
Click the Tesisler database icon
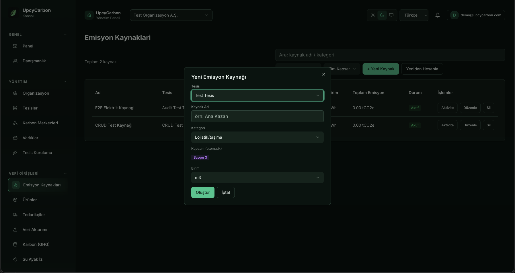point(15,108)
